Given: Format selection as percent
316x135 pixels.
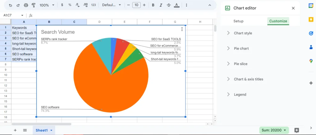Looking at the screenshot, I should pos(70,5).
